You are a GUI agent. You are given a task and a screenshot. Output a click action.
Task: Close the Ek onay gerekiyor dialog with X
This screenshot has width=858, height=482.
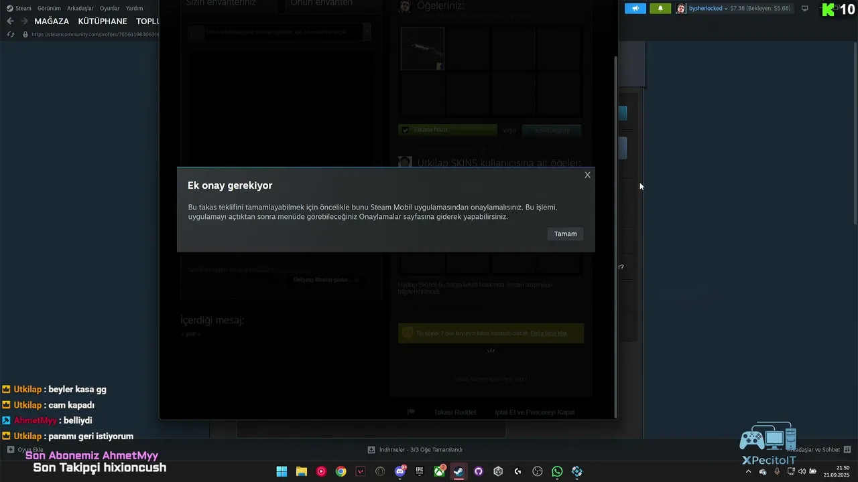(587, 175)
